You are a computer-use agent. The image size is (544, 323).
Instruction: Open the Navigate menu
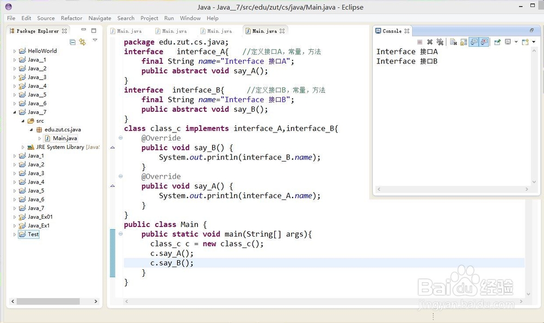pos(100,18)
